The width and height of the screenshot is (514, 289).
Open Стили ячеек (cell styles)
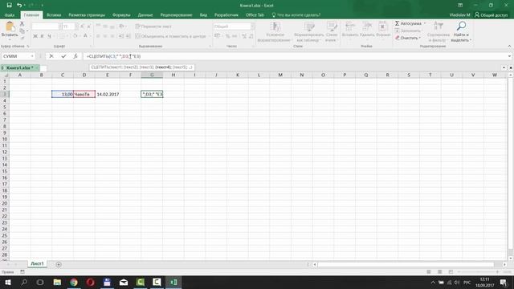coord(332,32)
